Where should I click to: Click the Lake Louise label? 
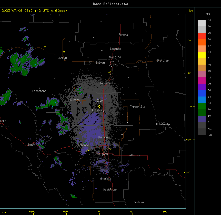(5, 124)
